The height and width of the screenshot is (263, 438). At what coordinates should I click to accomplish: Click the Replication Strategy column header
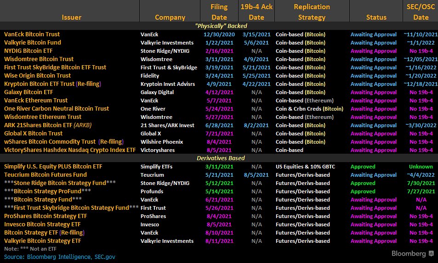pos(312,12)
